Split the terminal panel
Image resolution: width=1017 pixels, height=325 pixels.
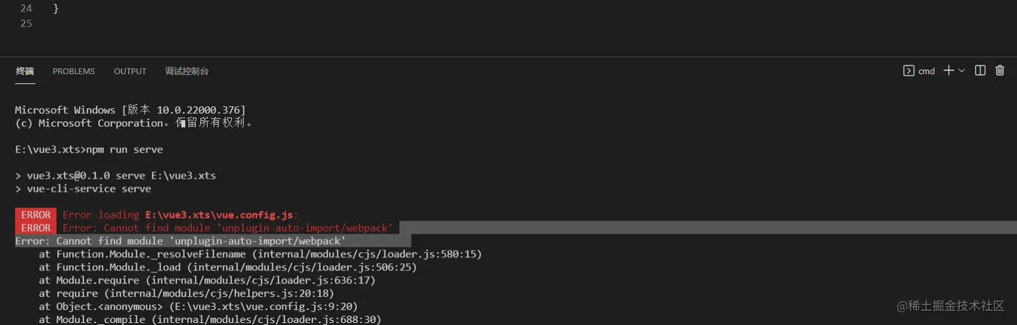pos(980,71)
